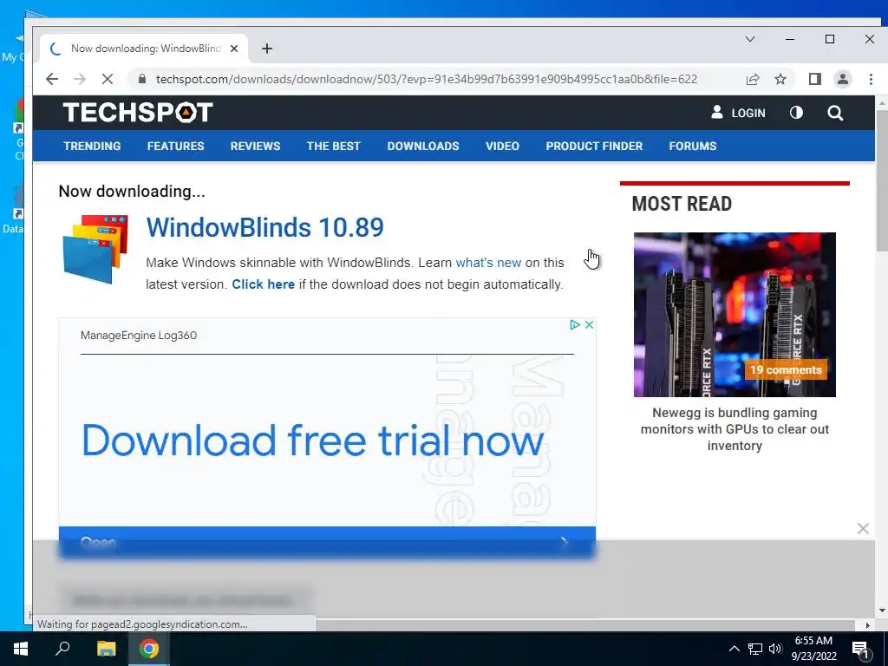Open Chrome side panel

coord(815,79)
